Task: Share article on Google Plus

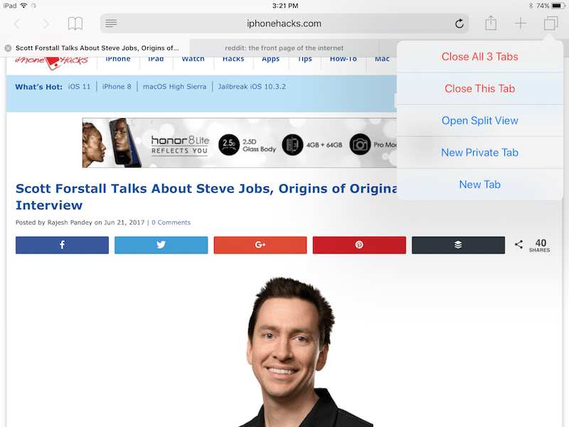Action: [260, 245]
